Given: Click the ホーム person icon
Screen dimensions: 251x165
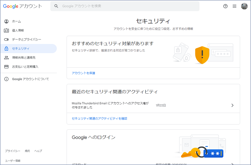Looking at the screenshot, I should coord(6,21).
